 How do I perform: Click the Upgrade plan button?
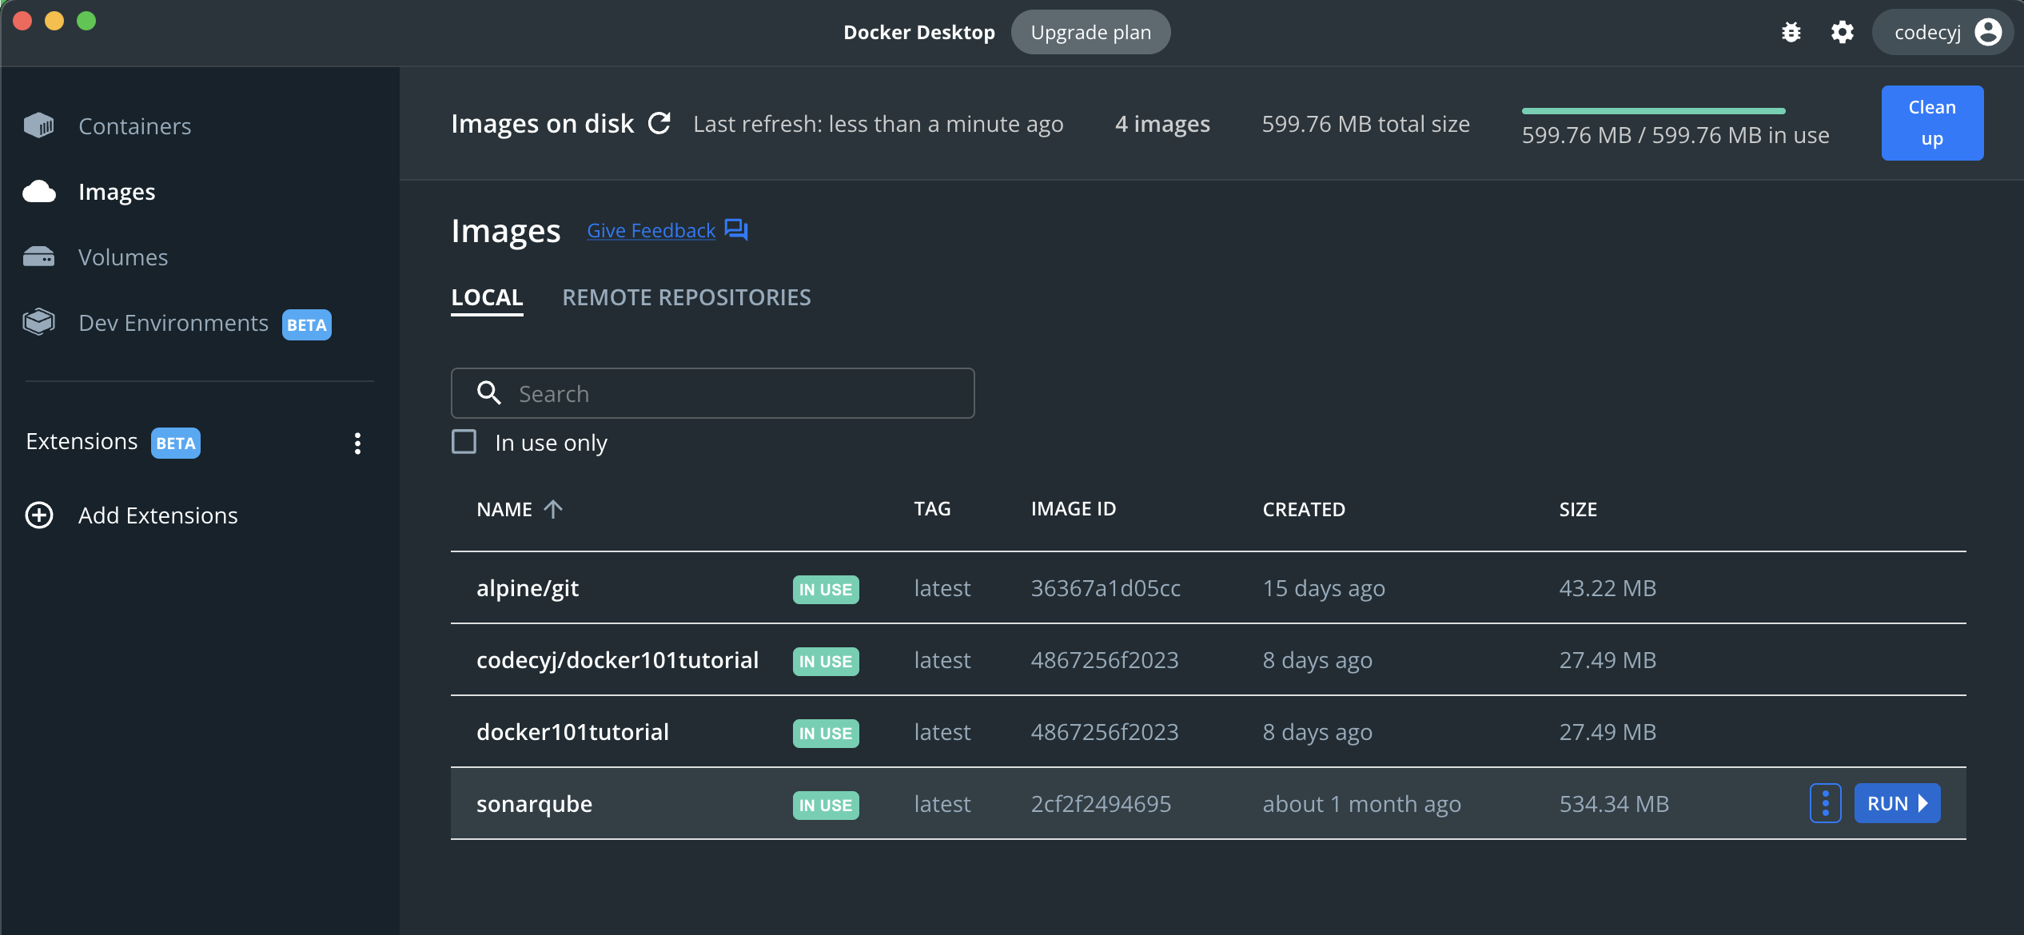(1090, 32)
